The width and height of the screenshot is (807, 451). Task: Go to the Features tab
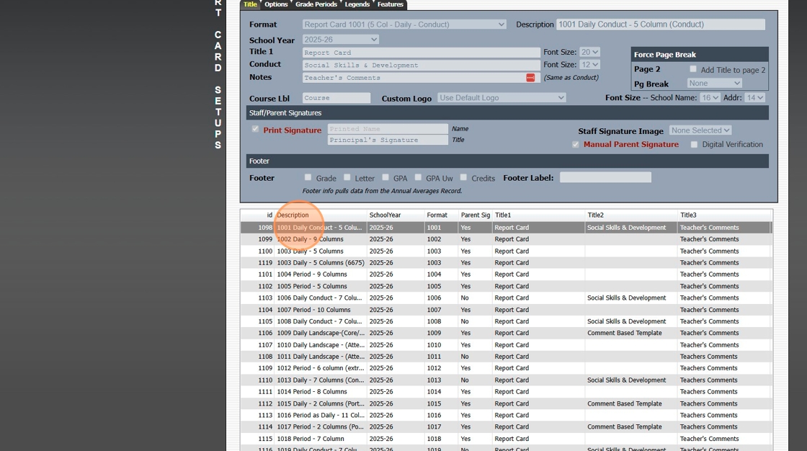pos(391,4)
